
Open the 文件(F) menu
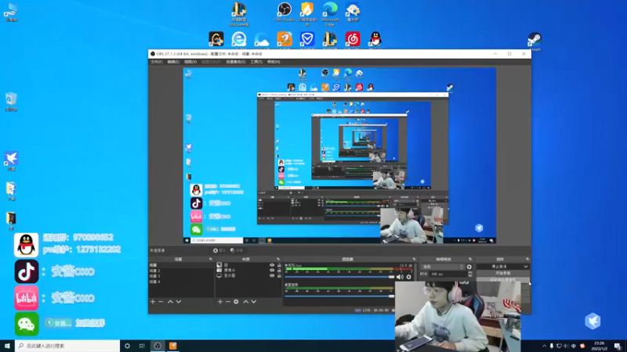click(156, 62)
